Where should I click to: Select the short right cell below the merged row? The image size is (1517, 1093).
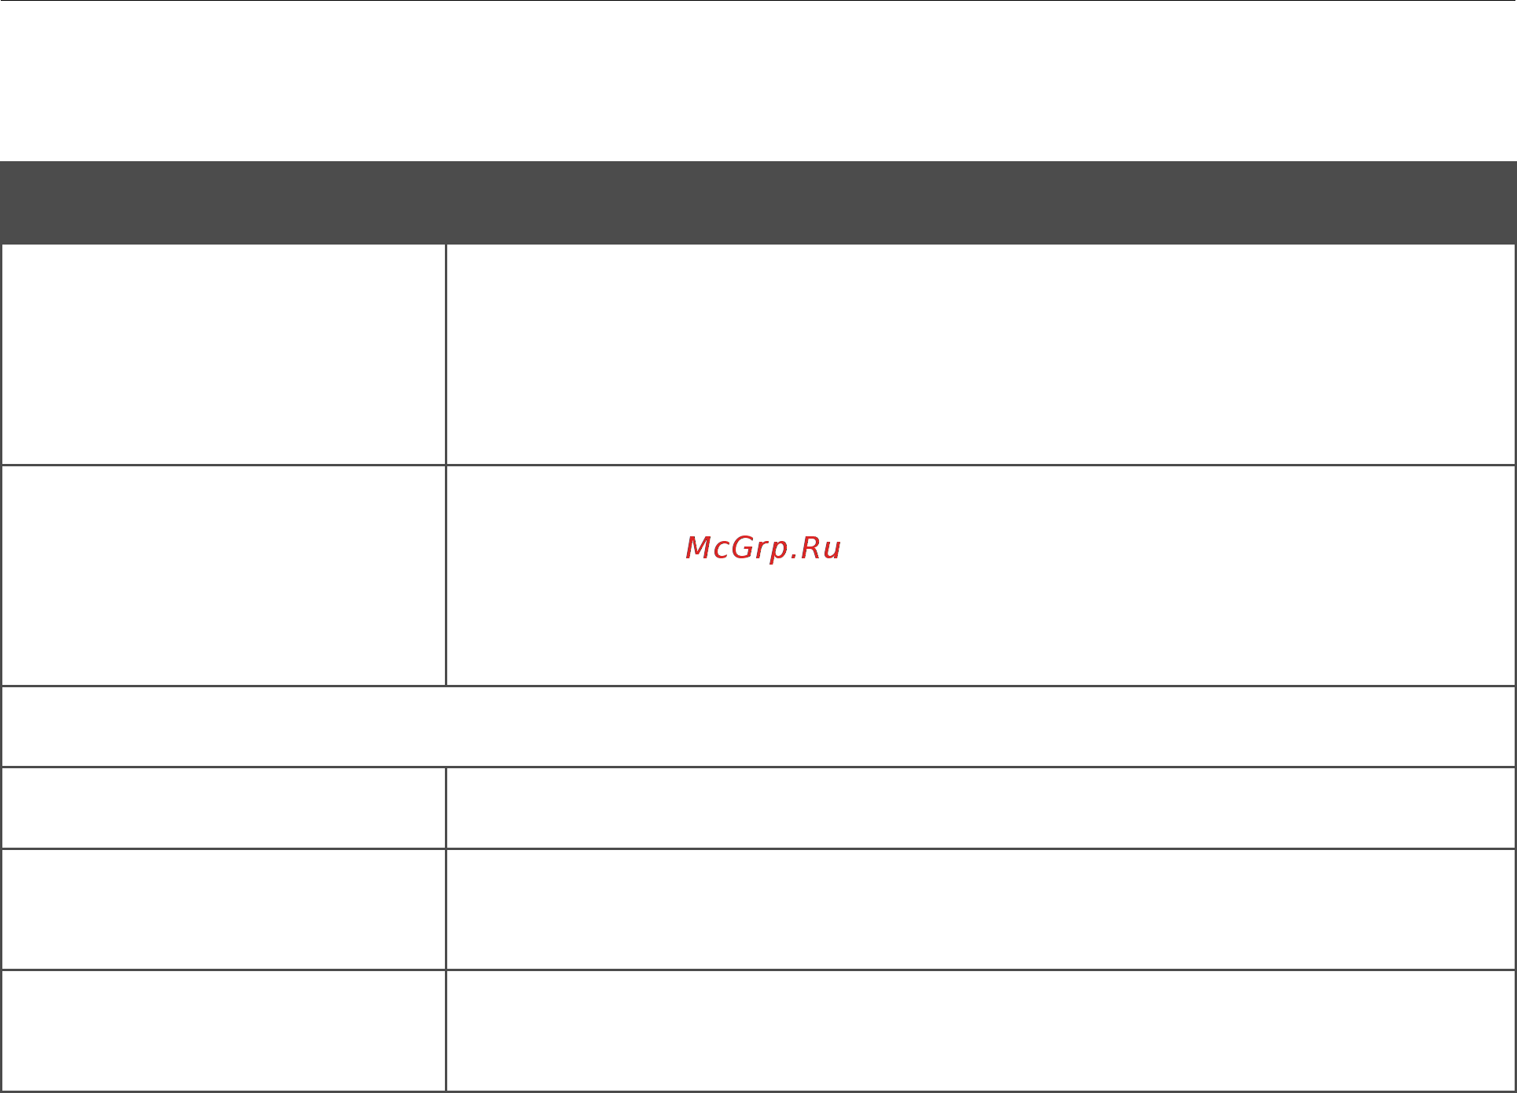tap(981, 808)
